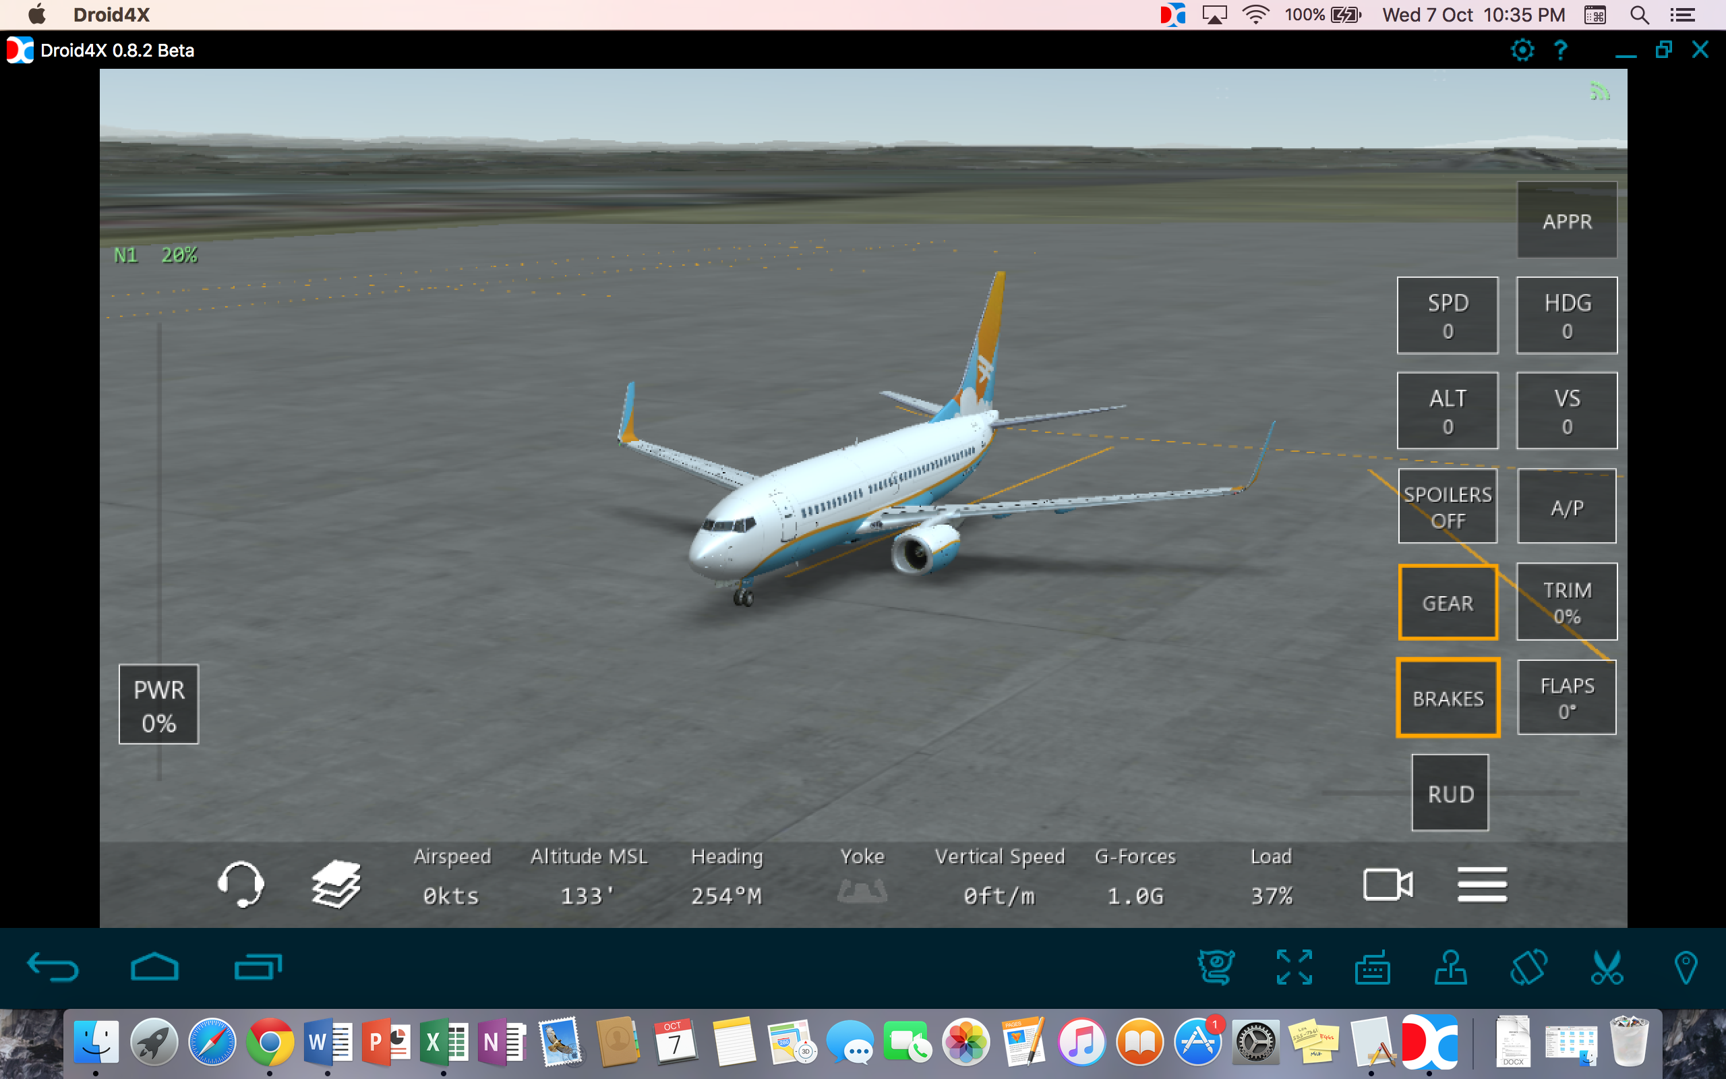This screenshot has width=1726, height=1079.
Task: Open the Droid4X menu bar item
Action: click(111, 15)
